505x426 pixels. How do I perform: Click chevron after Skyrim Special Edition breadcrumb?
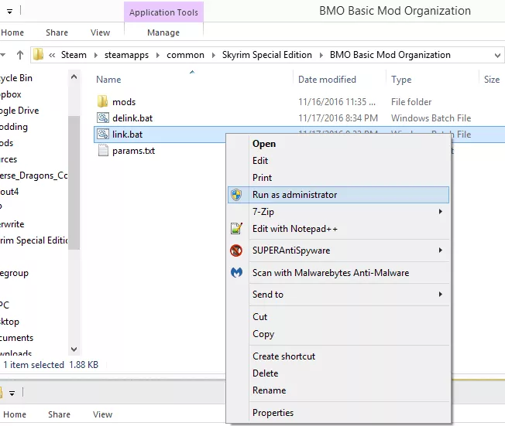(321, 56)
